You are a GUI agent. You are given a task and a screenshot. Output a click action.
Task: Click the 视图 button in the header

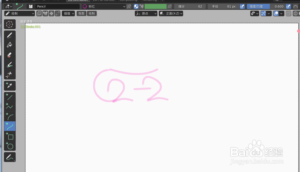point(81,13)
